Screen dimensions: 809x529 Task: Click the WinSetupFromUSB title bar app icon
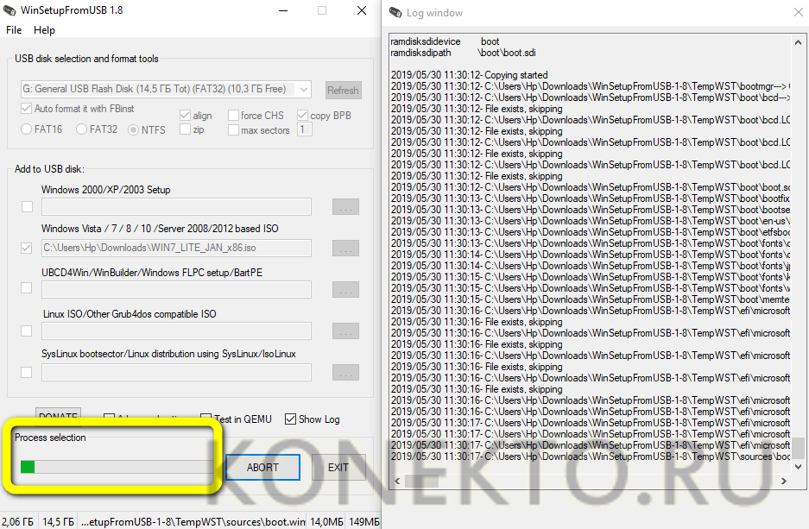pos(9,10)
